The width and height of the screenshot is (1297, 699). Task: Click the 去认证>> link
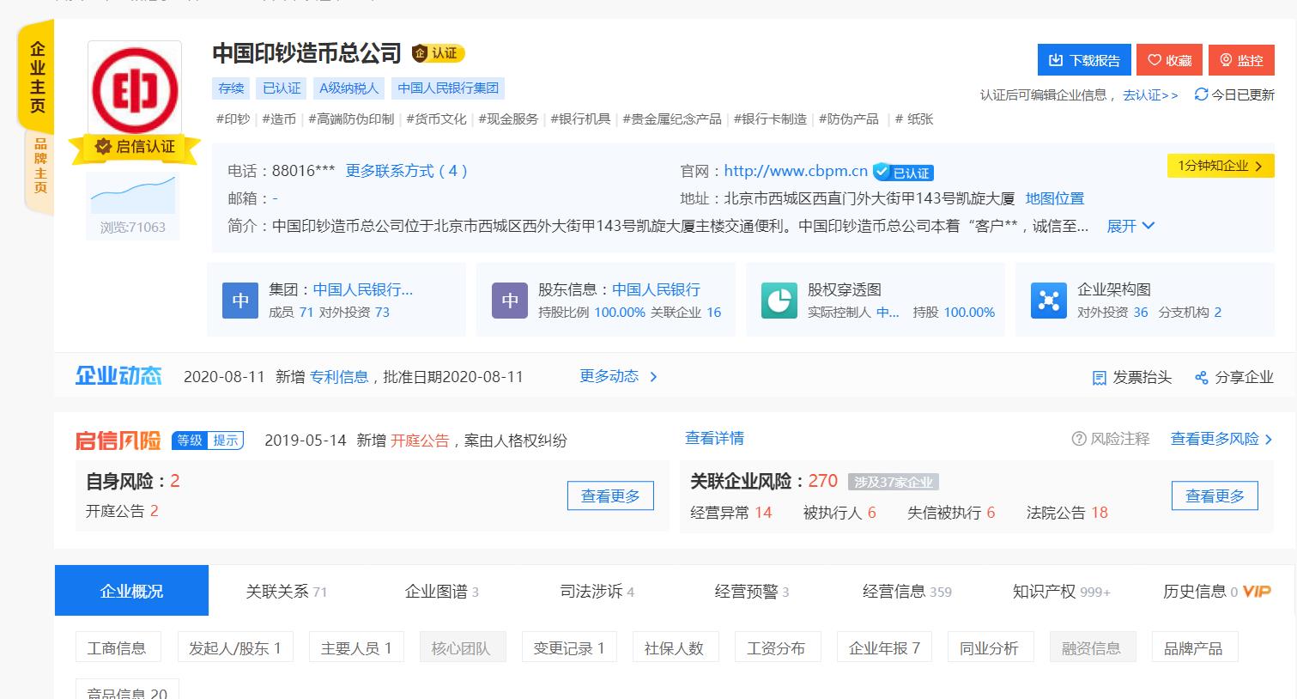point(1150,94)
